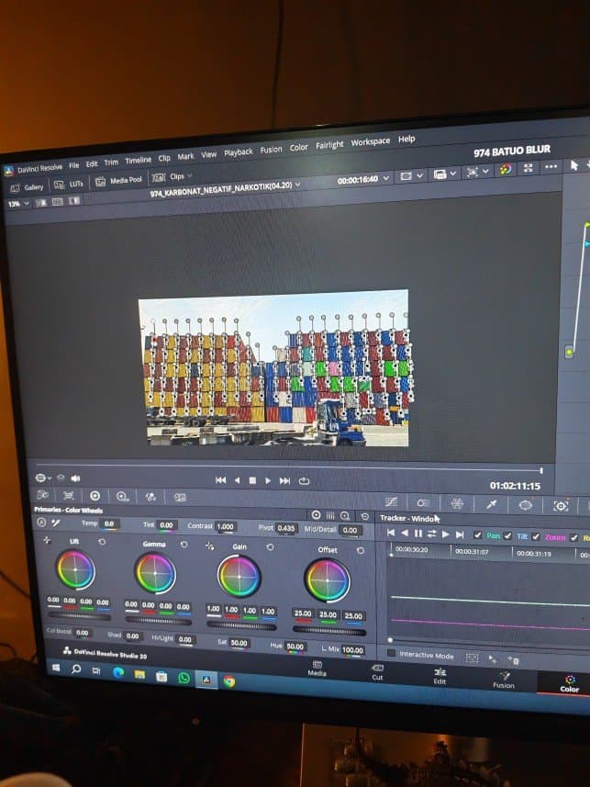Viewport: 590px width, 787px height.
Task: Open WhatsApp from the taskbar
Action: point(184,678)
